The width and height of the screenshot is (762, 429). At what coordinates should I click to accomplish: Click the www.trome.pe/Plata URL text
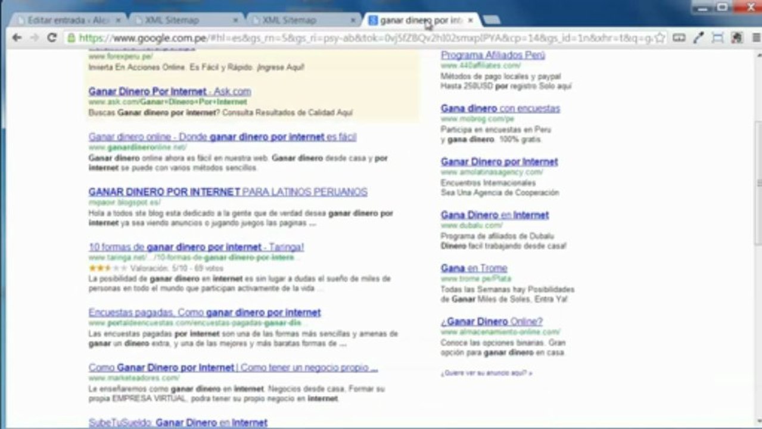[476, 278]
